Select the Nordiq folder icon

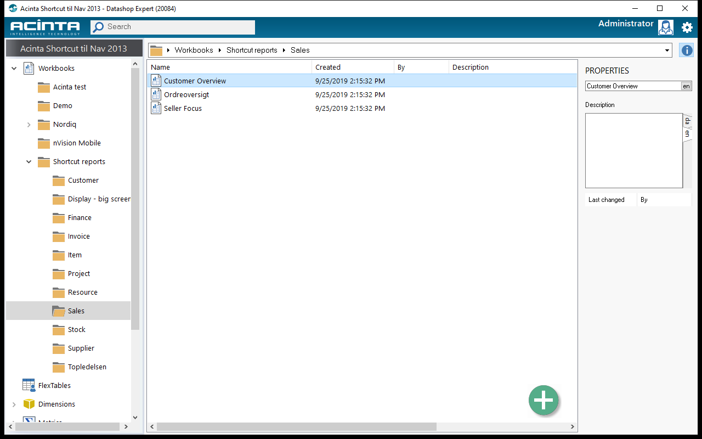coord(44,125)
